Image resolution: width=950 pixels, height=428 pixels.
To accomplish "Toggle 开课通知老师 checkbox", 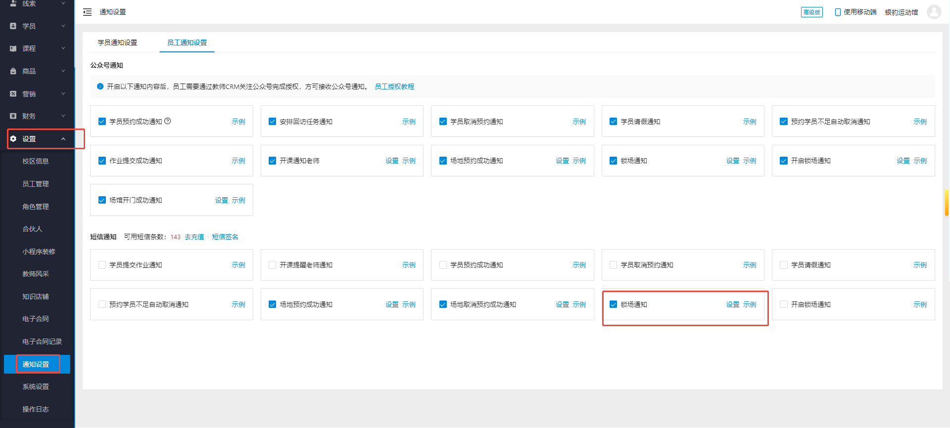I will coord(272,161).
